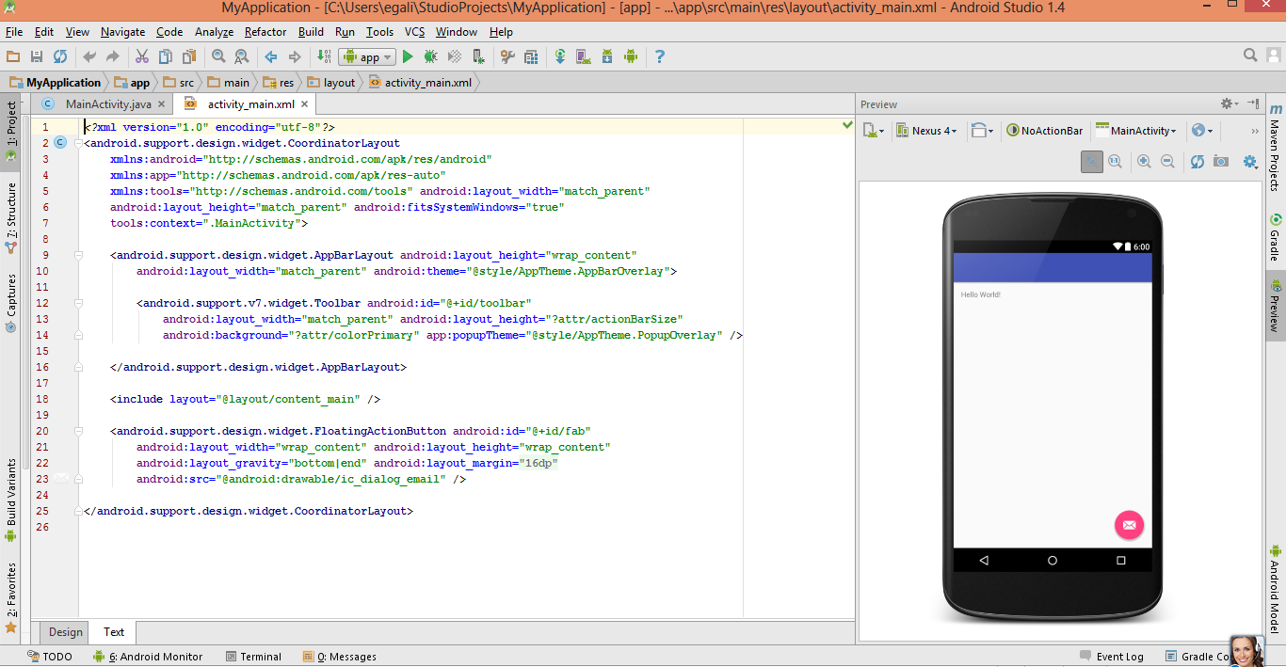The image size is (1286, 667).
Task: Open the Terminal tool window
Action: 253,657
